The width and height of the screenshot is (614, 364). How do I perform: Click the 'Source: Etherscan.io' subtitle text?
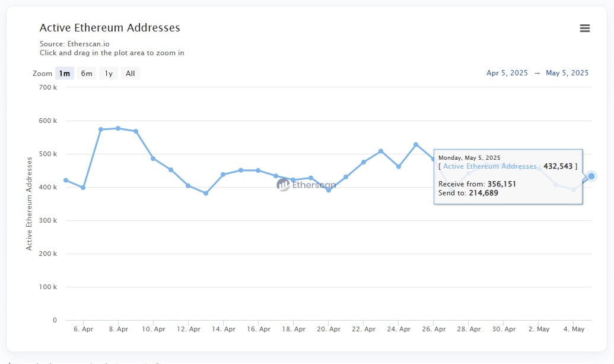coord(74,44)
